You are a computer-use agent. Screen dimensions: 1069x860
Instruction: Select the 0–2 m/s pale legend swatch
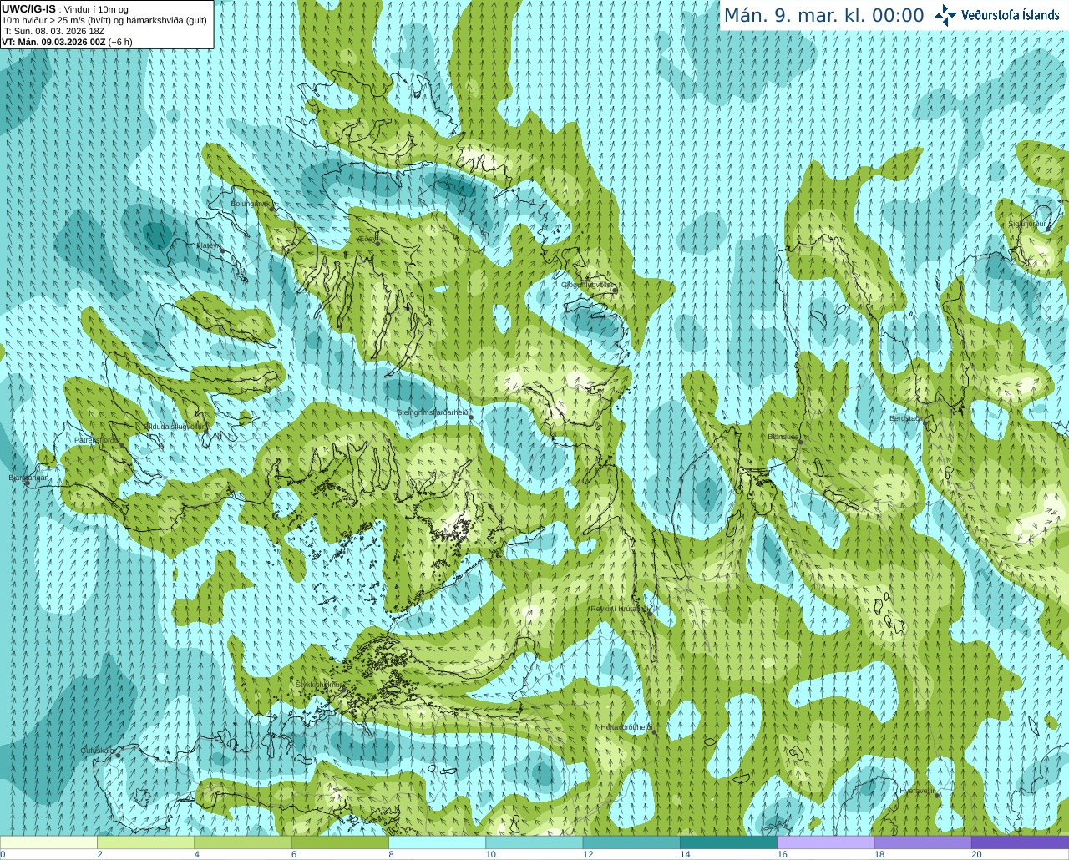coord(48,842)
